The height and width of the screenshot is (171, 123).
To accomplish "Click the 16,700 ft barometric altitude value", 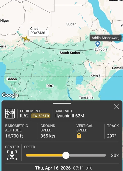I will pyautogui.click(x=14, y=136).
